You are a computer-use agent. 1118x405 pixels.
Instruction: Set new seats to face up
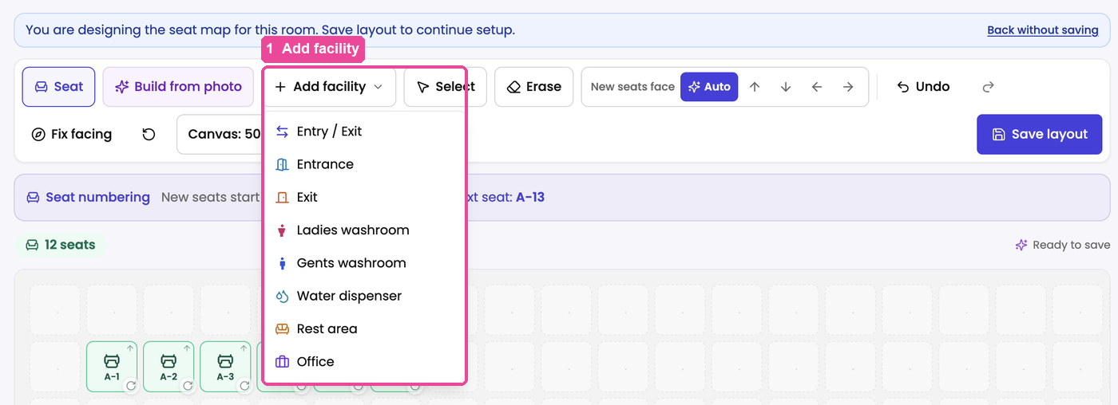point(755,87)
